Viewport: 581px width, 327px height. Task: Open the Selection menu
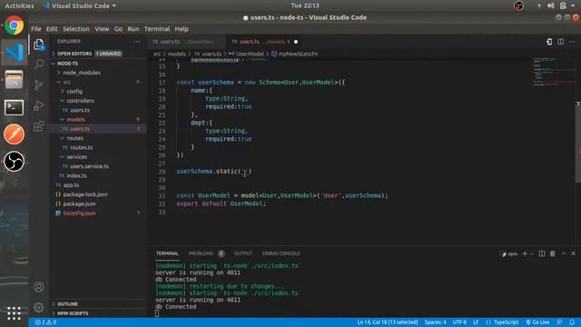click(x=76, y=29)
